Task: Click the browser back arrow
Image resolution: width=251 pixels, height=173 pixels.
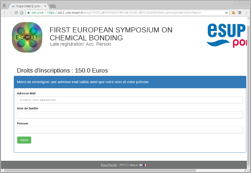Action: click(x=4, y=13)
